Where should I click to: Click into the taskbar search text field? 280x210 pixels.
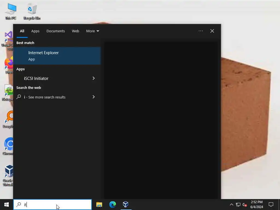coord(52,205)
